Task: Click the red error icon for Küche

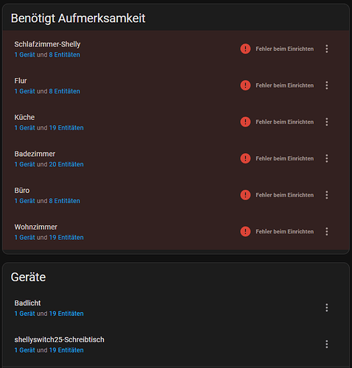Action: [245, 122]
